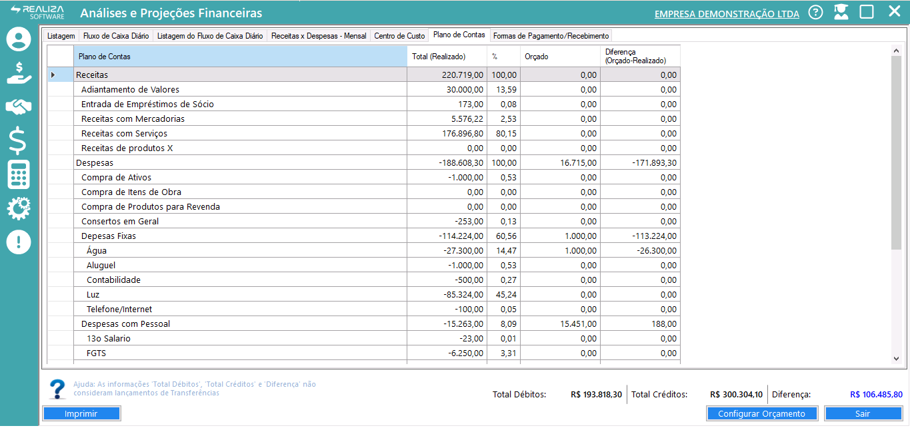Screen dimensions: 910x428
Task: Select the FGTS row
Action: pos(364,353)
